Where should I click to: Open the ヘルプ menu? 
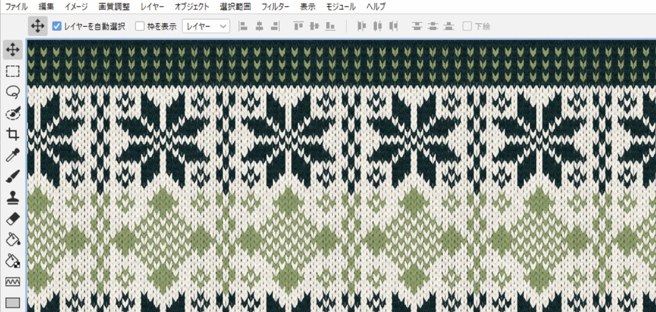click(x=376, y=7)
